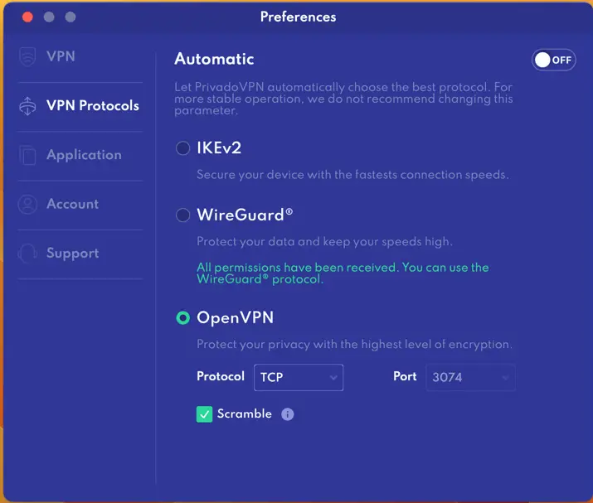Click 'Let PrivadoVPN automatically choose' description
The image size is (593, 503).
[343, 99]
